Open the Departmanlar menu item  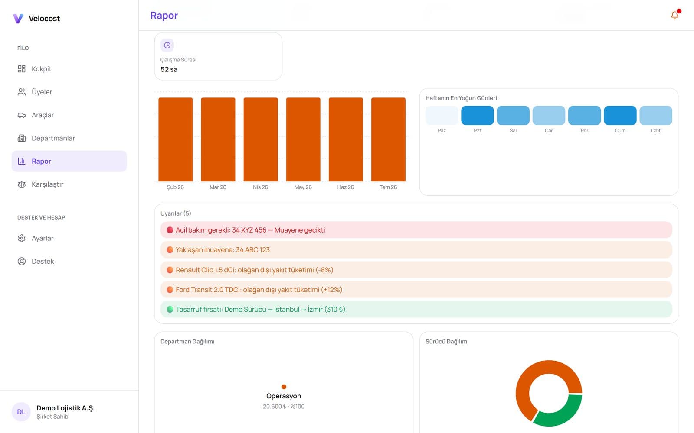(x=69, y=138)
